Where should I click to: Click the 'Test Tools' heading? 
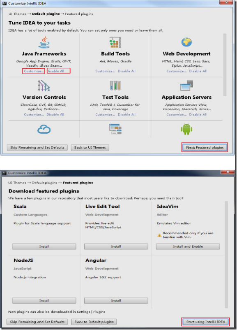[115, 97]
